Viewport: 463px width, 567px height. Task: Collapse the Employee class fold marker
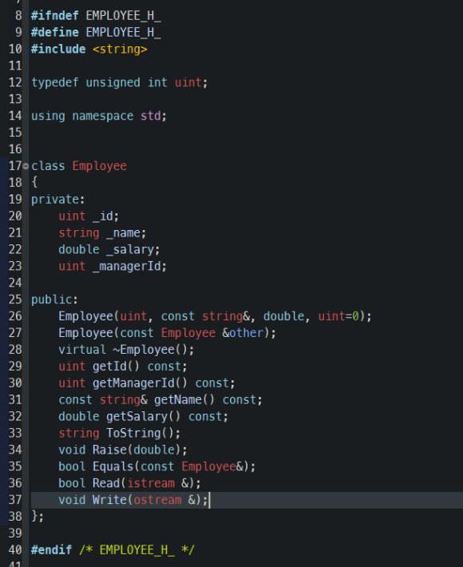[26, 166]
